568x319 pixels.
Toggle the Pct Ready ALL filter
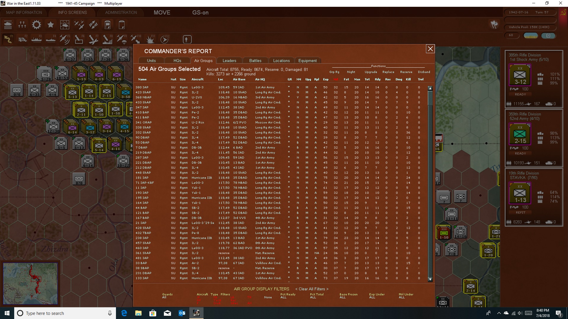(283, 297)
